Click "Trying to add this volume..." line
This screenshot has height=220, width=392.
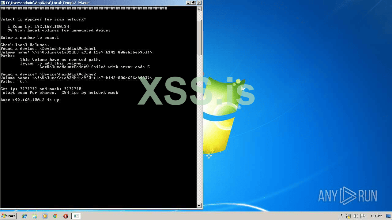[54, 63]
